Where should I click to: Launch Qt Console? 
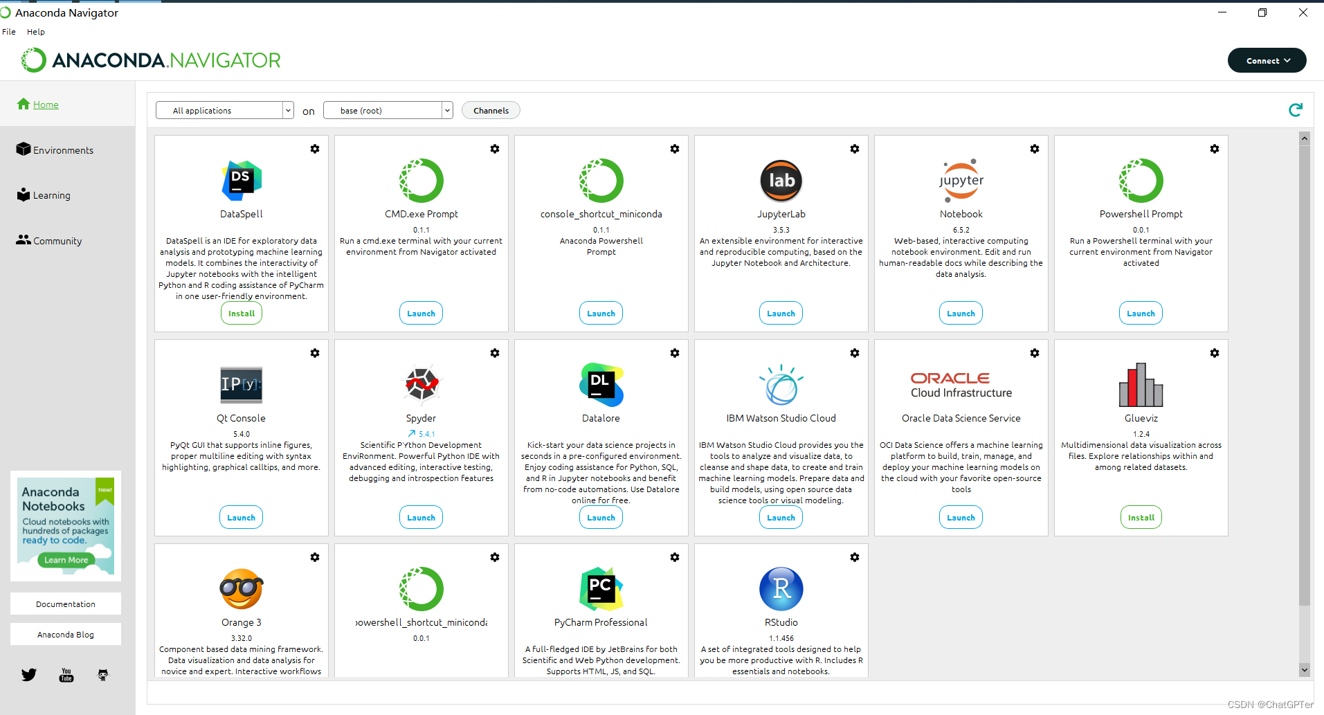(x=242, y=518)
